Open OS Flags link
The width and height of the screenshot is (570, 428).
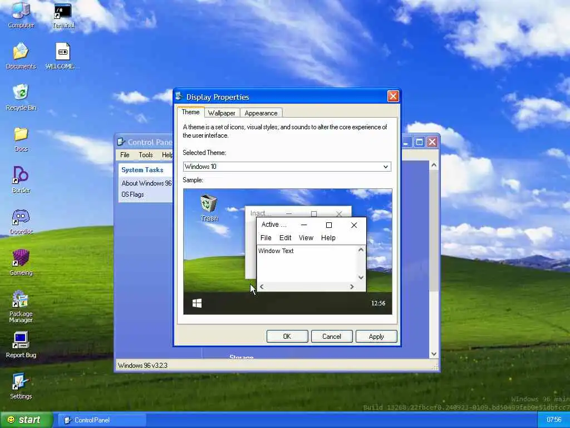132,194
